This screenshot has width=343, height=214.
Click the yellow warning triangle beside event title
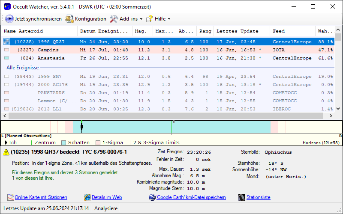6,152
